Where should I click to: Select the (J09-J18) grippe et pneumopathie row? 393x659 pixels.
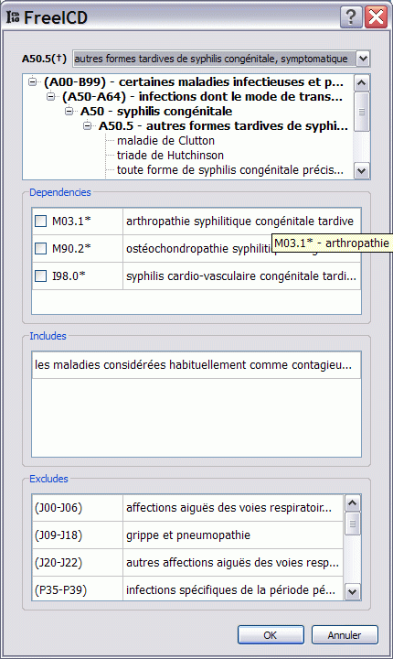click(187, 535)
